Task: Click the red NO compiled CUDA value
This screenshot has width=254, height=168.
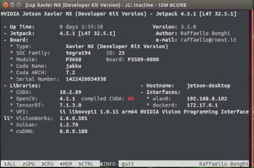Action: coord(131,99)
